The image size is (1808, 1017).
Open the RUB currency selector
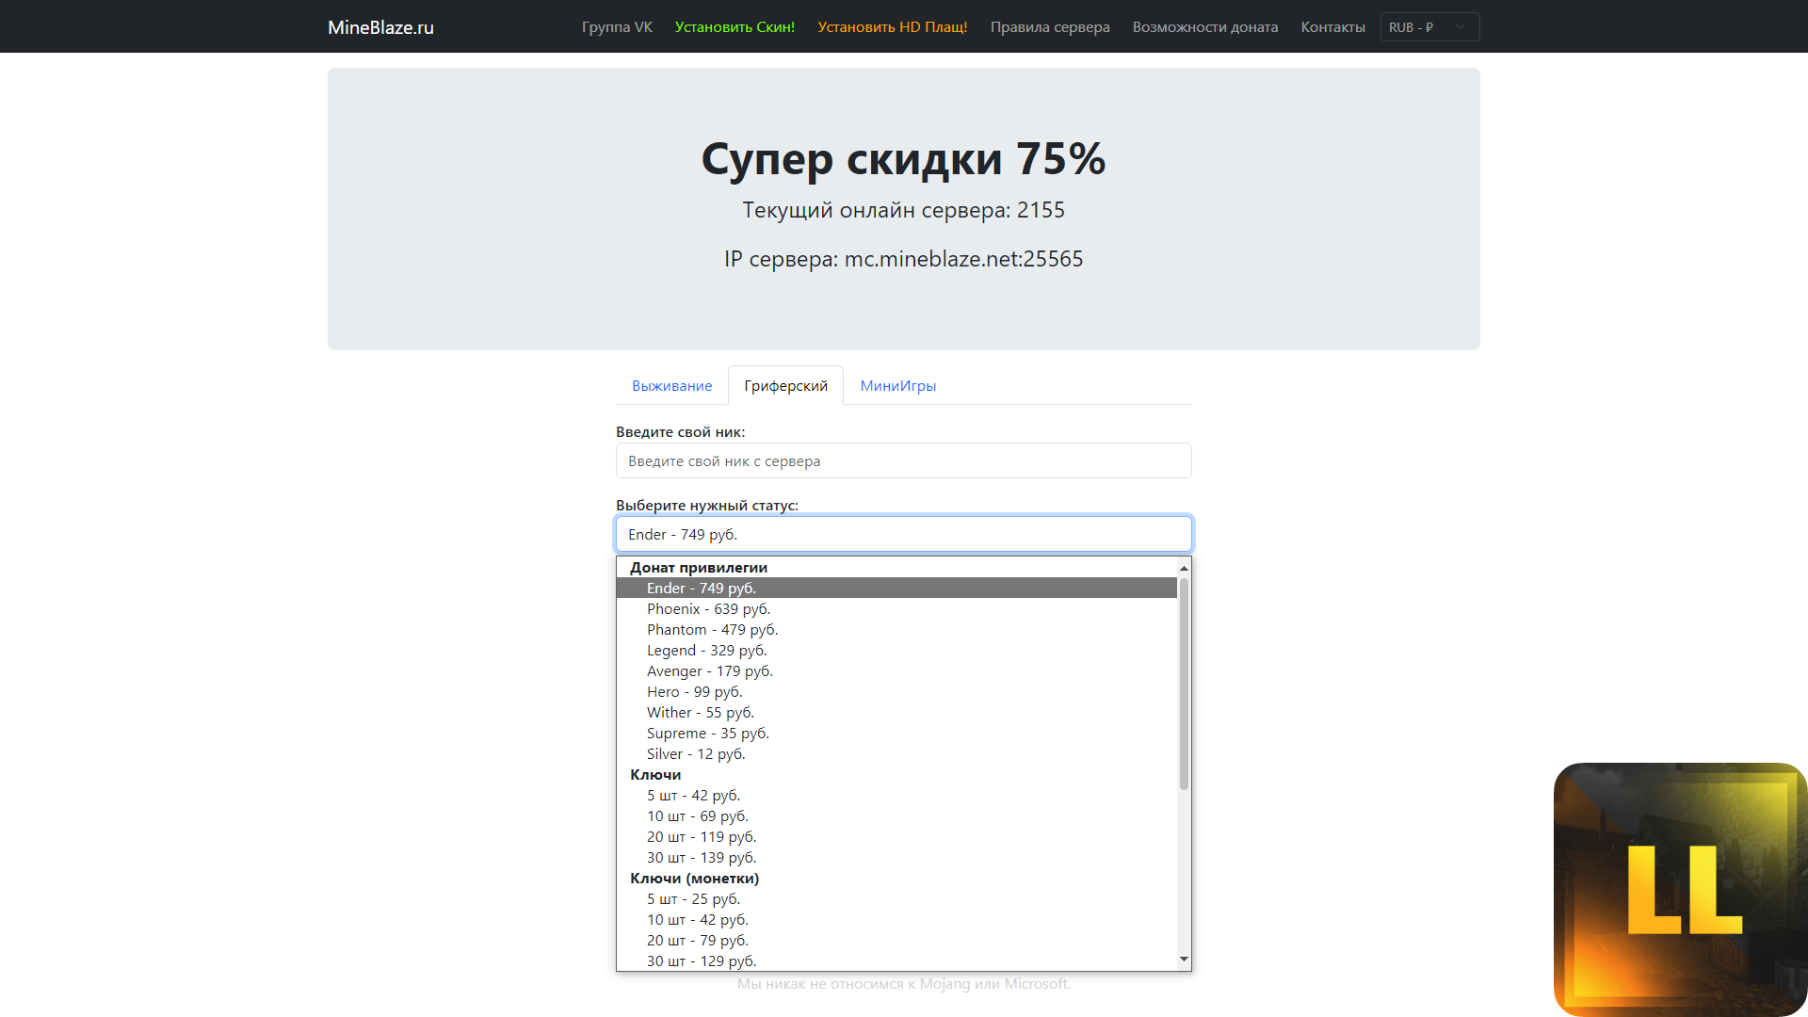click(1429, 27)
